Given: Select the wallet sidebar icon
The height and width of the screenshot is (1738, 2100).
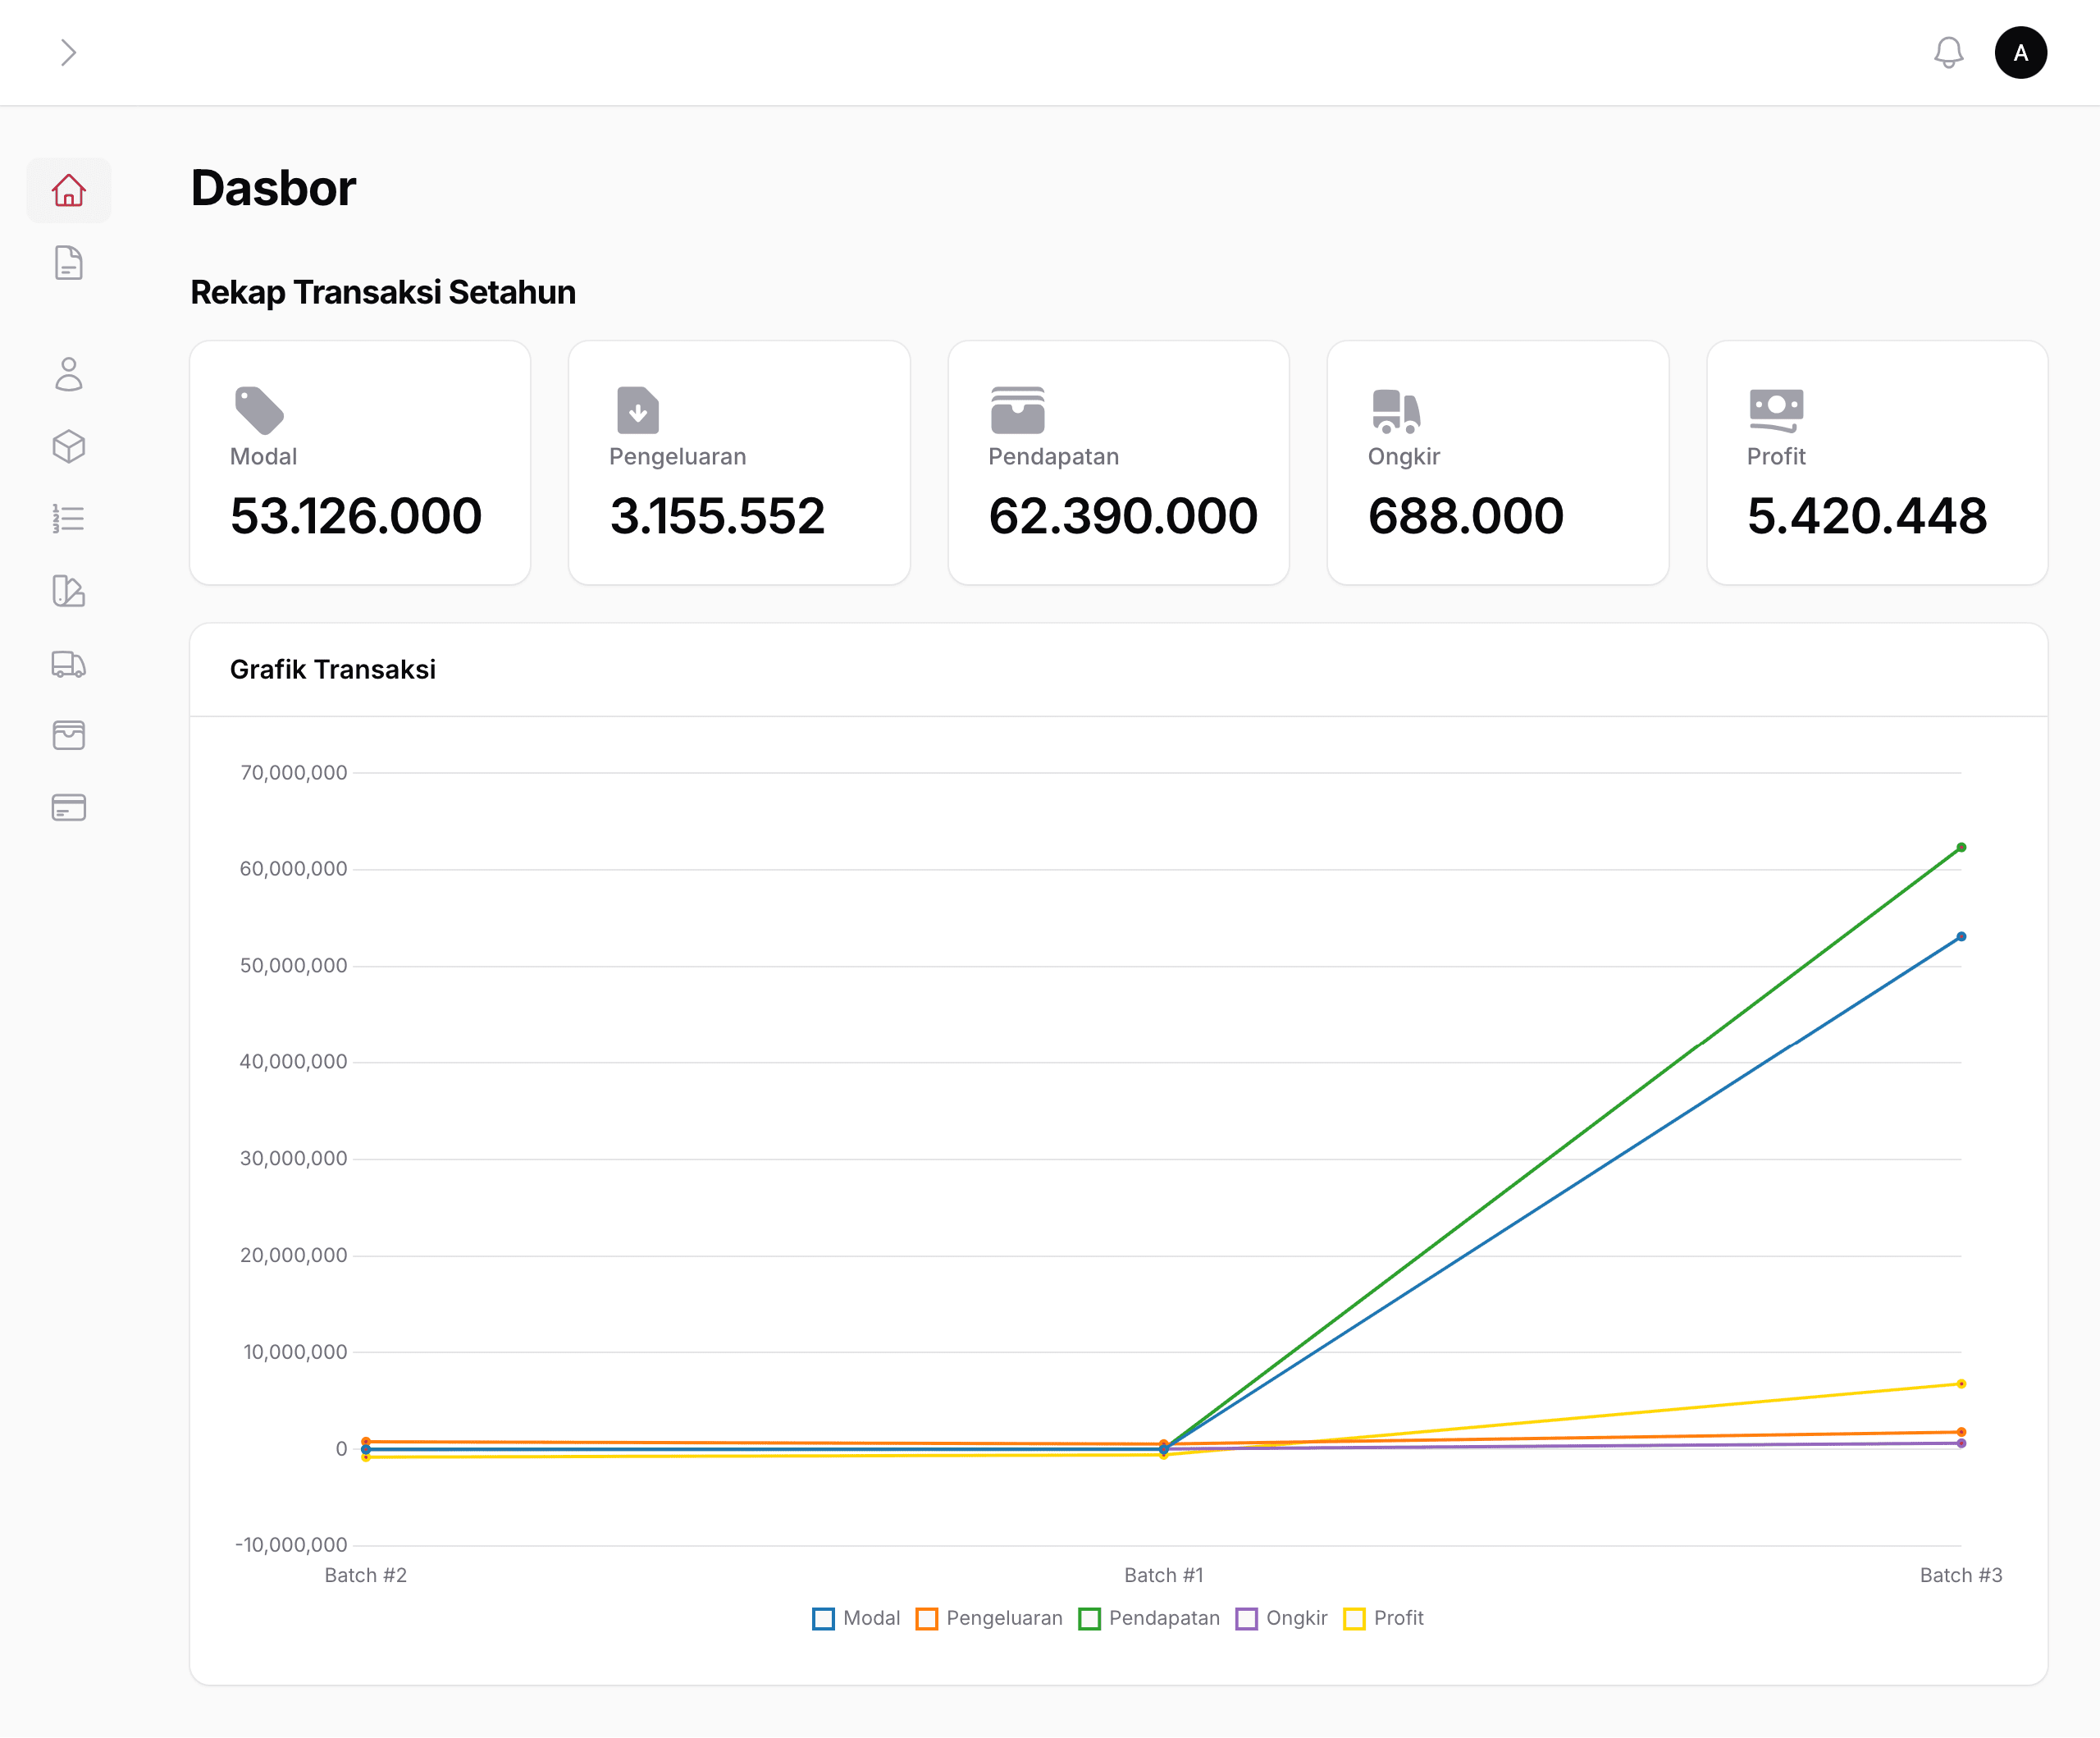Looking at the screenshot, I should [68, 735].
